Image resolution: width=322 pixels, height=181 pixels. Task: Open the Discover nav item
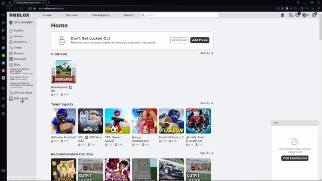point(72,15)
